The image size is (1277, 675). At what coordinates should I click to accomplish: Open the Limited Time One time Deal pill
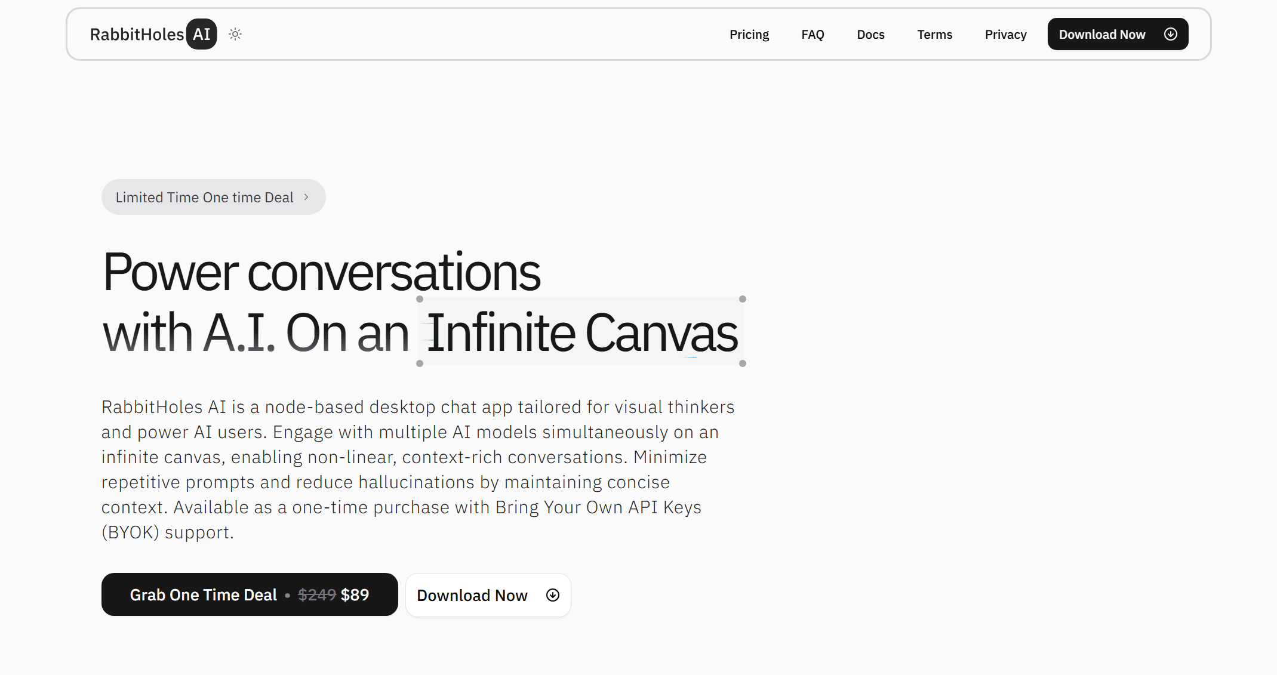(x=204, y=197)
